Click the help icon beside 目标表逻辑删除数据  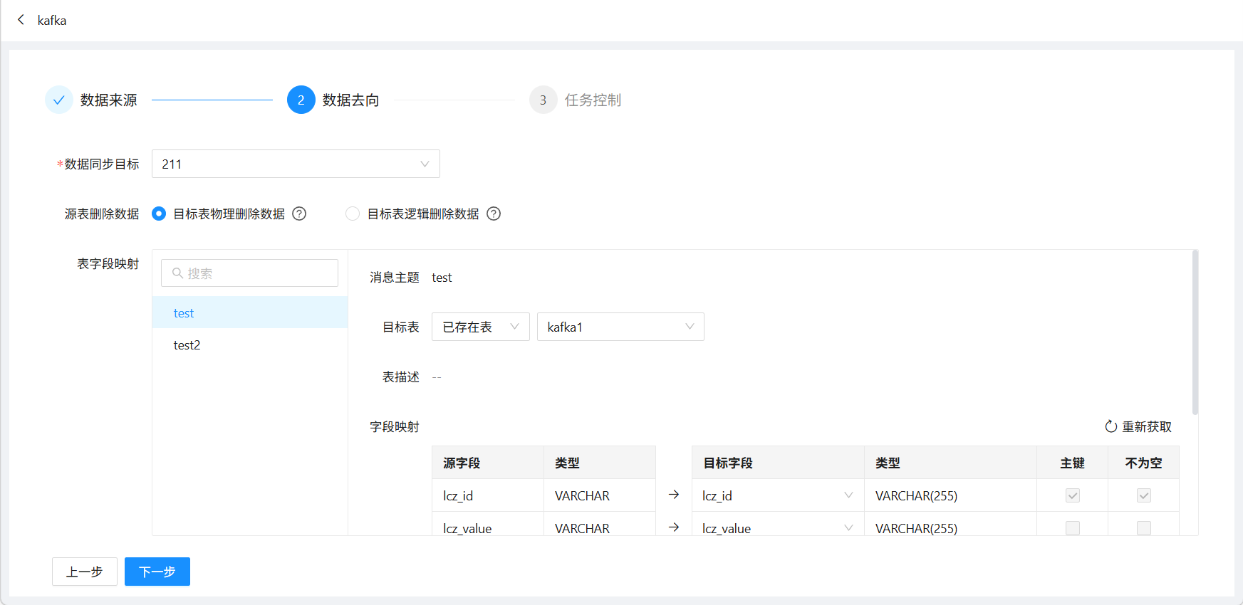tap(494, 214)
